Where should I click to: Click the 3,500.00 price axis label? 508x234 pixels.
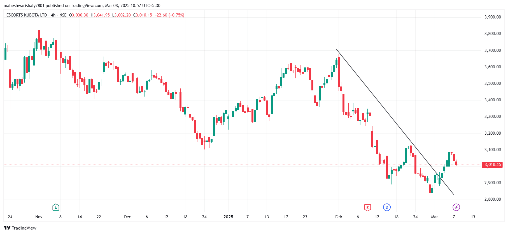click(493, 83)
